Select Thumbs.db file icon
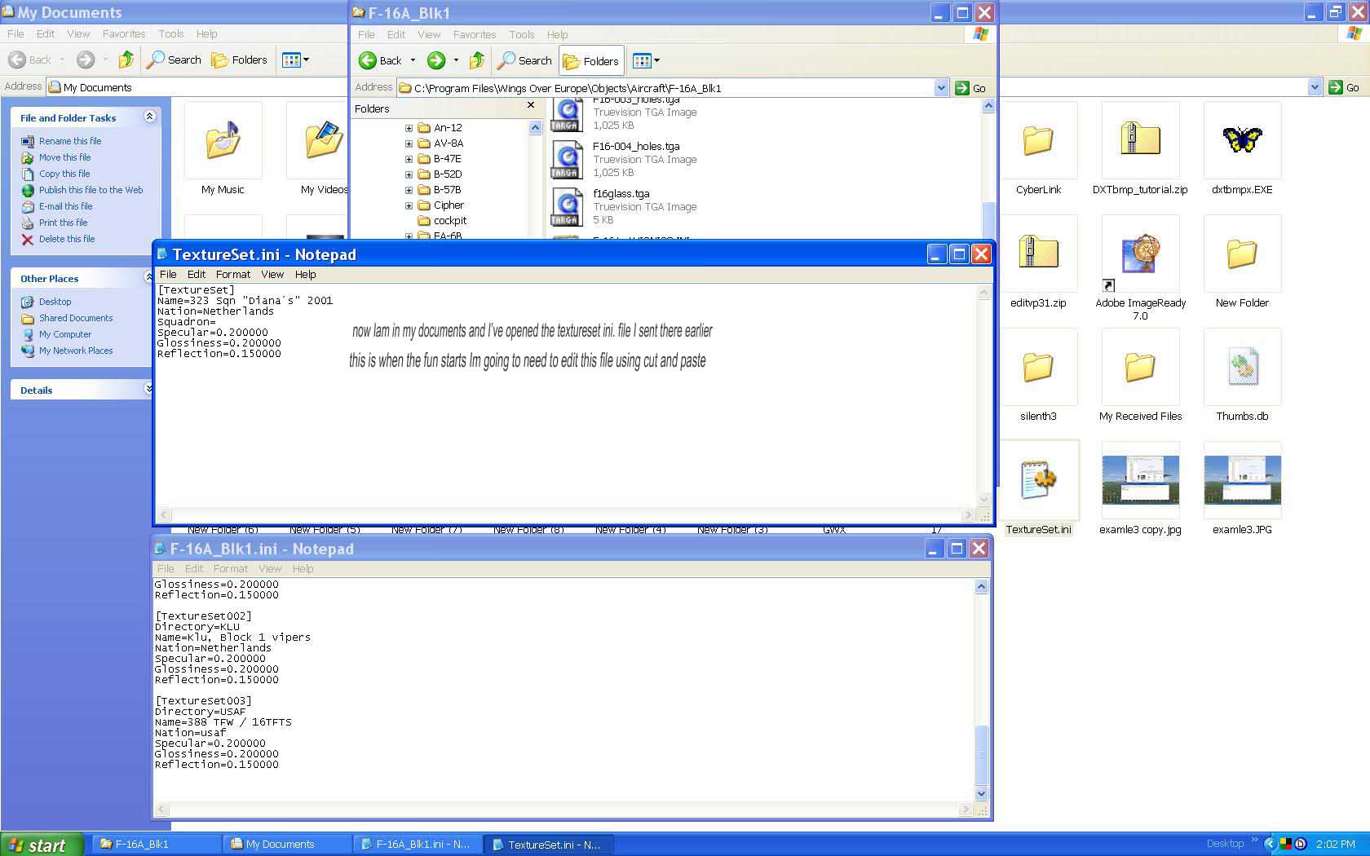Image resolution: width=1370 pixels, height=856 pixels. click(x=1242, y=367)
